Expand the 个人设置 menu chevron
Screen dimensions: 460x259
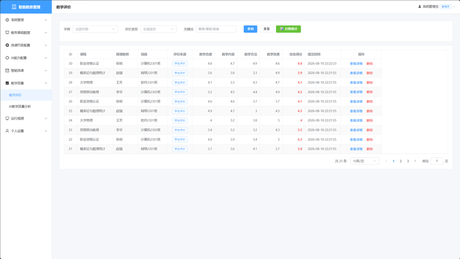(46, 131)
